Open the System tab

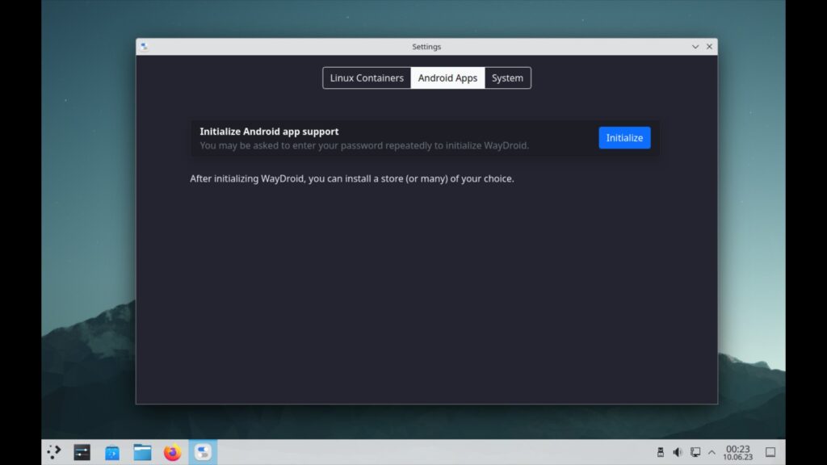pyautogui.click(x=507, y=78)
